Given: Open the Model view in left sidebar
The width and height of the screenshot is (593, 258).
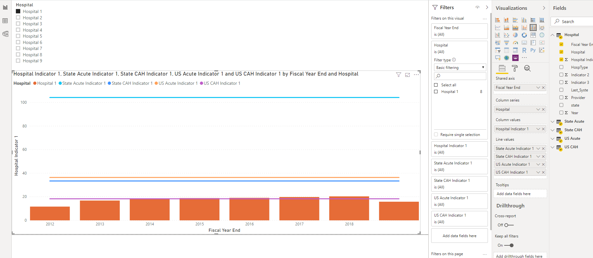Looking at the screenshot, I should (x=5, y=34).
